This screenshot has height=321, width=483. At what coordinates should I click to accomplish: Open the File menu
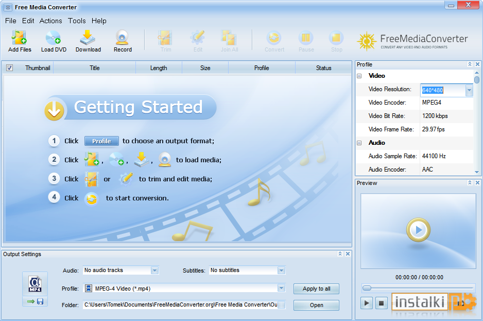11,21
